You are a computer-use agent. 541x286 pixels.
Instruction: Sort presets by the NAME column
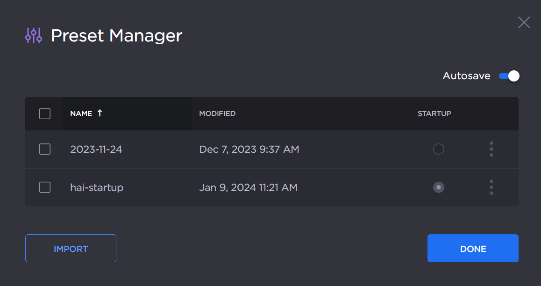(x=81, y=114)
